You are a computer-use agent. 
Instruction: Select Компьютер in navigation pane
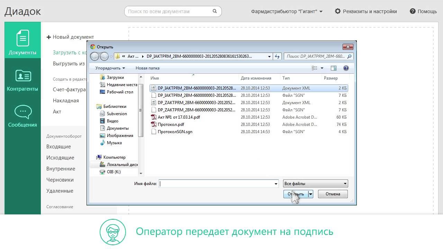click(x=111, y=157)
